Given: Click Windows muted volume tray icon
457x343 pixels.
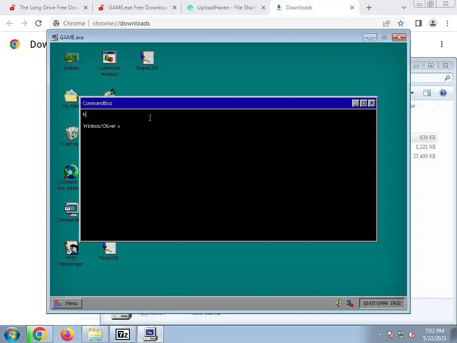Looking at the screenshot, I should pyautogui.click(x=412, y=335).
